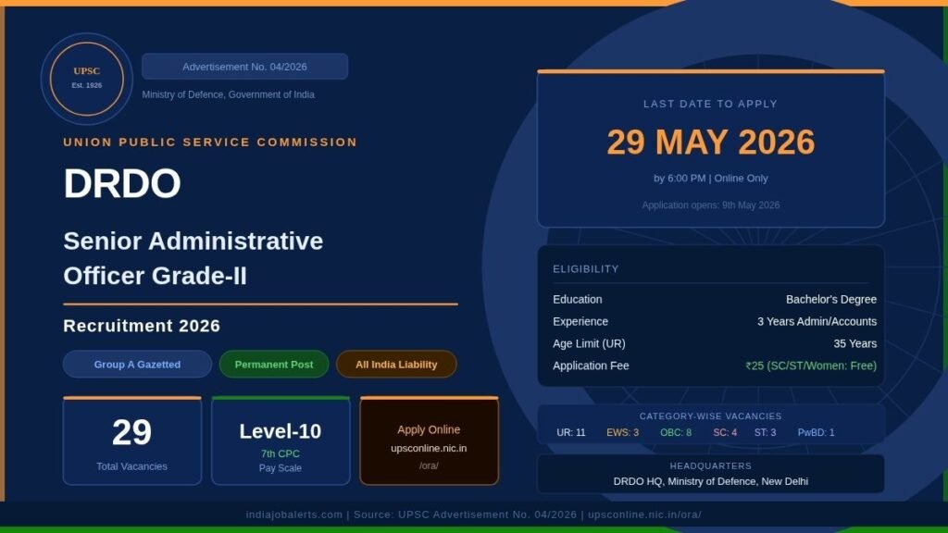The width and height of the screenshot is (948, 533).
Task: Click the "Bachelor's Degree" value
Action: 831,300
